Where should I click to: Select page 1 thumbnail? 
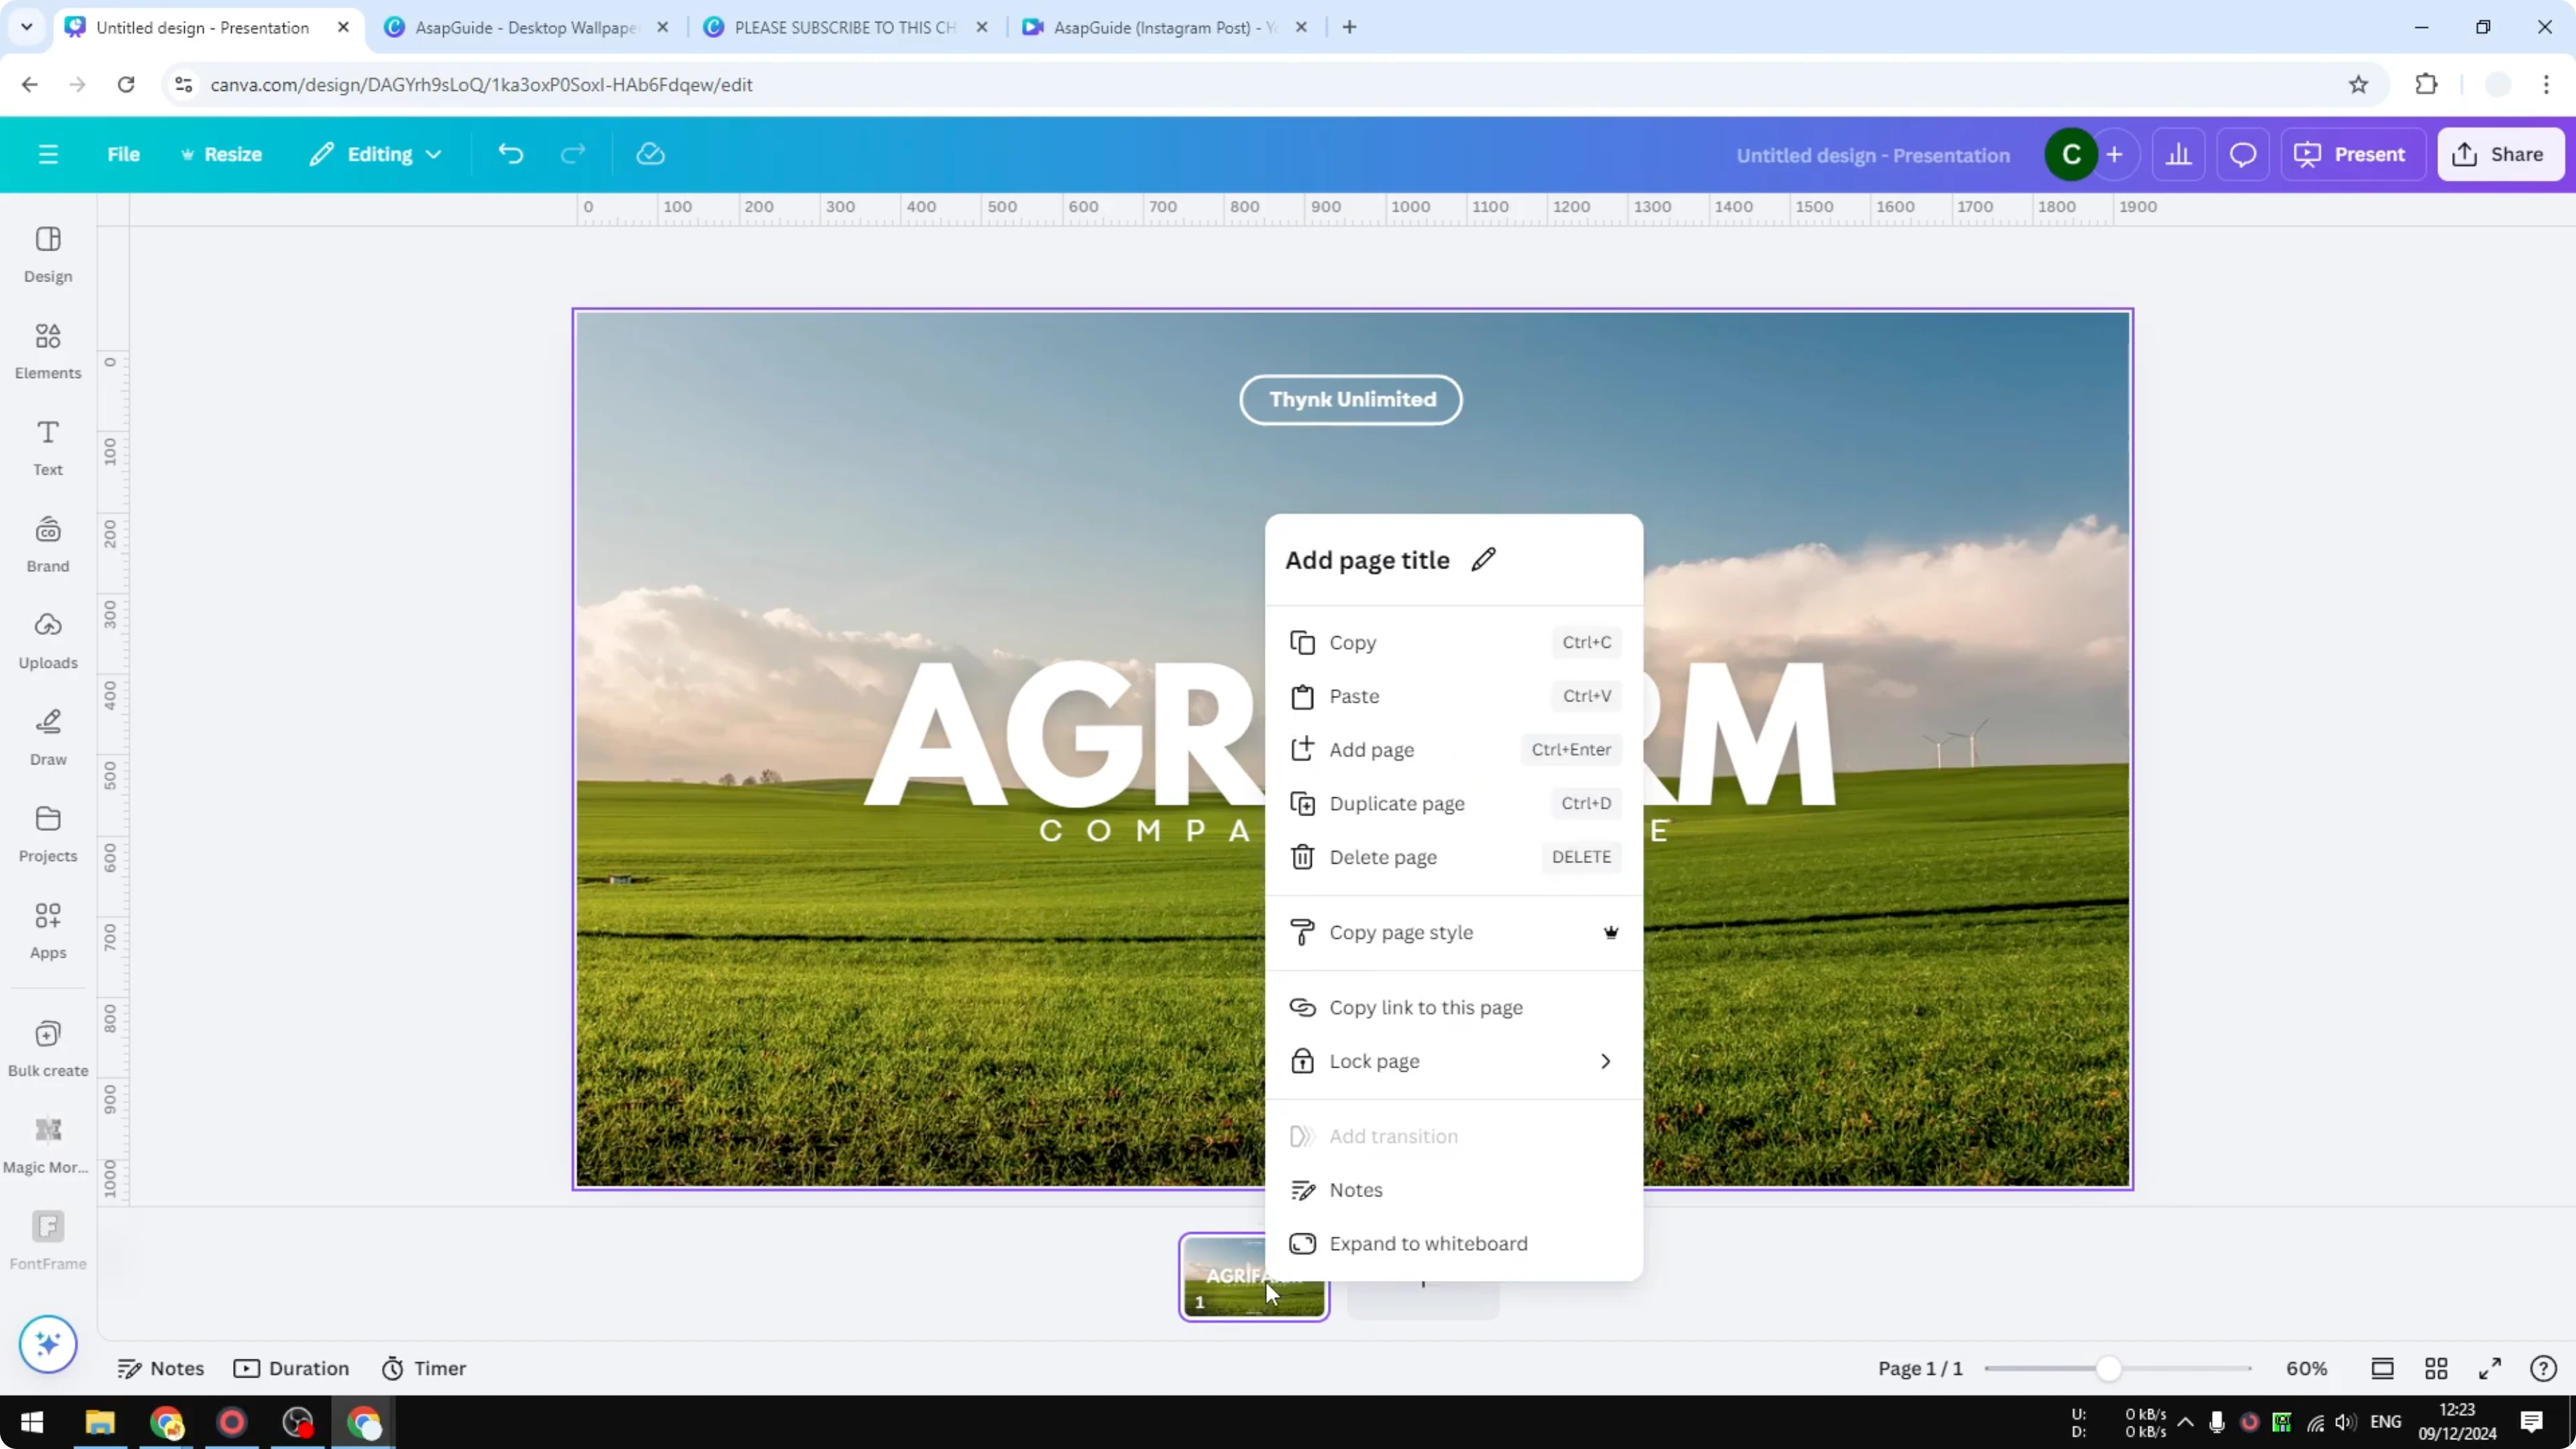(1253, 1278)
